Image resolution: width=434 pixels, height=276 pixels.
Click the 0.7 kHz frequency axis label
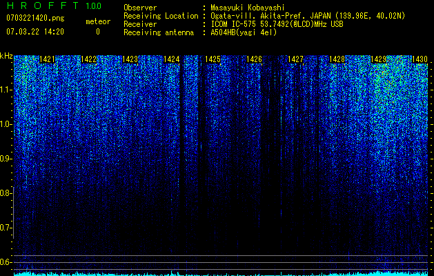click(x=6, y=228)
